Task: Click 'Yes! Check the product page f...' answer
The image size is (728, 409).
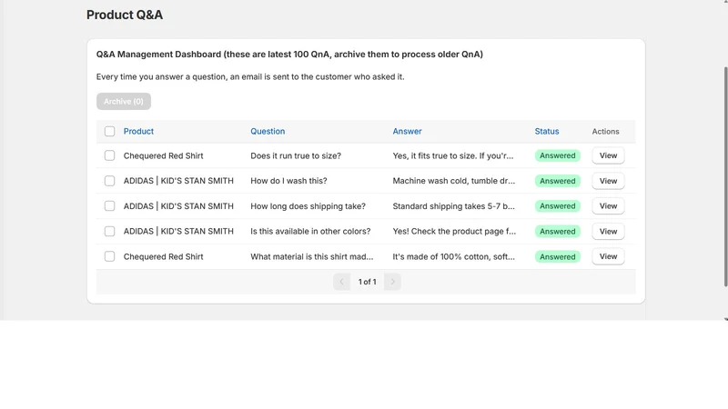Action: pos(454,232)
